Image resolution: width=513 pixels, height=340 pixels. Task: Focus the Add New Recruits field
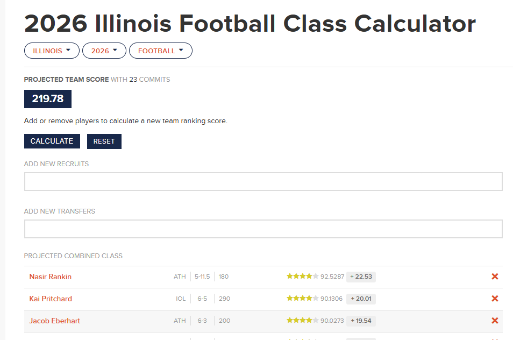(263, 182)
